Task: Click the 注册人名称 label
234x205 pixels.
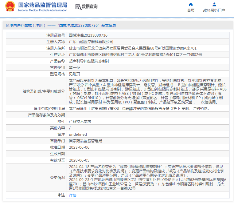Action: tap(56, 42)
